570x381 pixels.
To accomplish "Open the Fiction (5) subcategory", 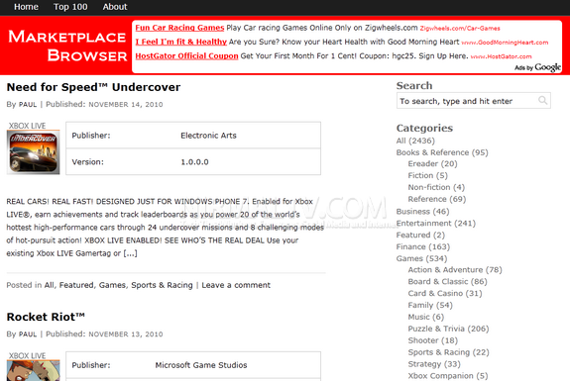I will (428, 175).
